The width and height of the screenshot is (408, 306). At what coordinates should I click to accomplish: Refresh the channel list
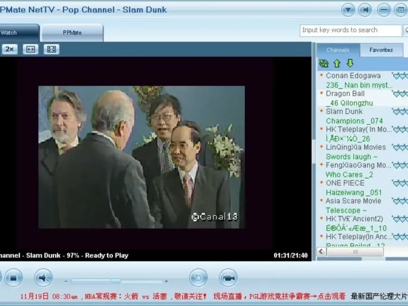(324, 63)
